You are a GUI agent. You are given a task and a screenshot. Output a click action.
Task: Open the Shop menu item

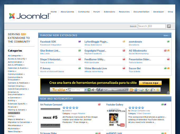tap(170, 12)
